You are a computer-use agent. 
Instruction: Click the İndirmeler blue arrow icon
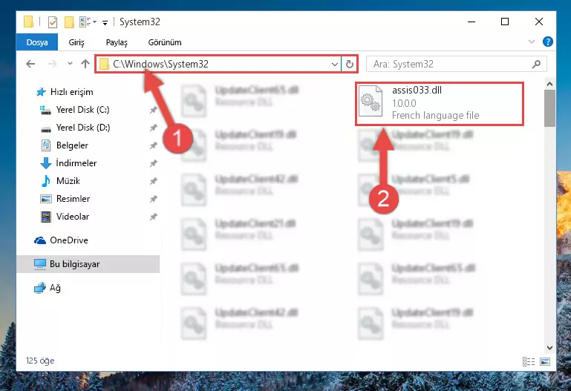click(x=46, y=163)
